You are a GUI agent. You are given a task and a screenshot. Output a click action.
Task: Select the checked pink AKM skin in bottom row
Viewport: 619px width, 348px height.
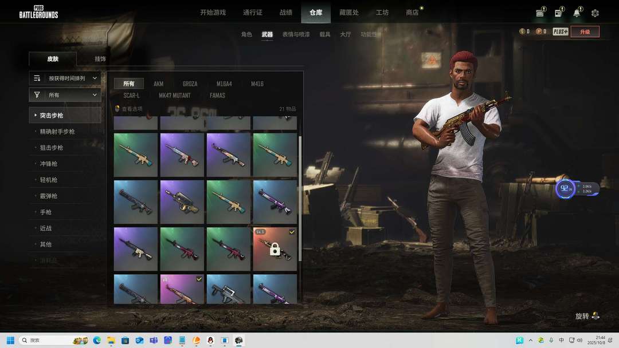182,289
